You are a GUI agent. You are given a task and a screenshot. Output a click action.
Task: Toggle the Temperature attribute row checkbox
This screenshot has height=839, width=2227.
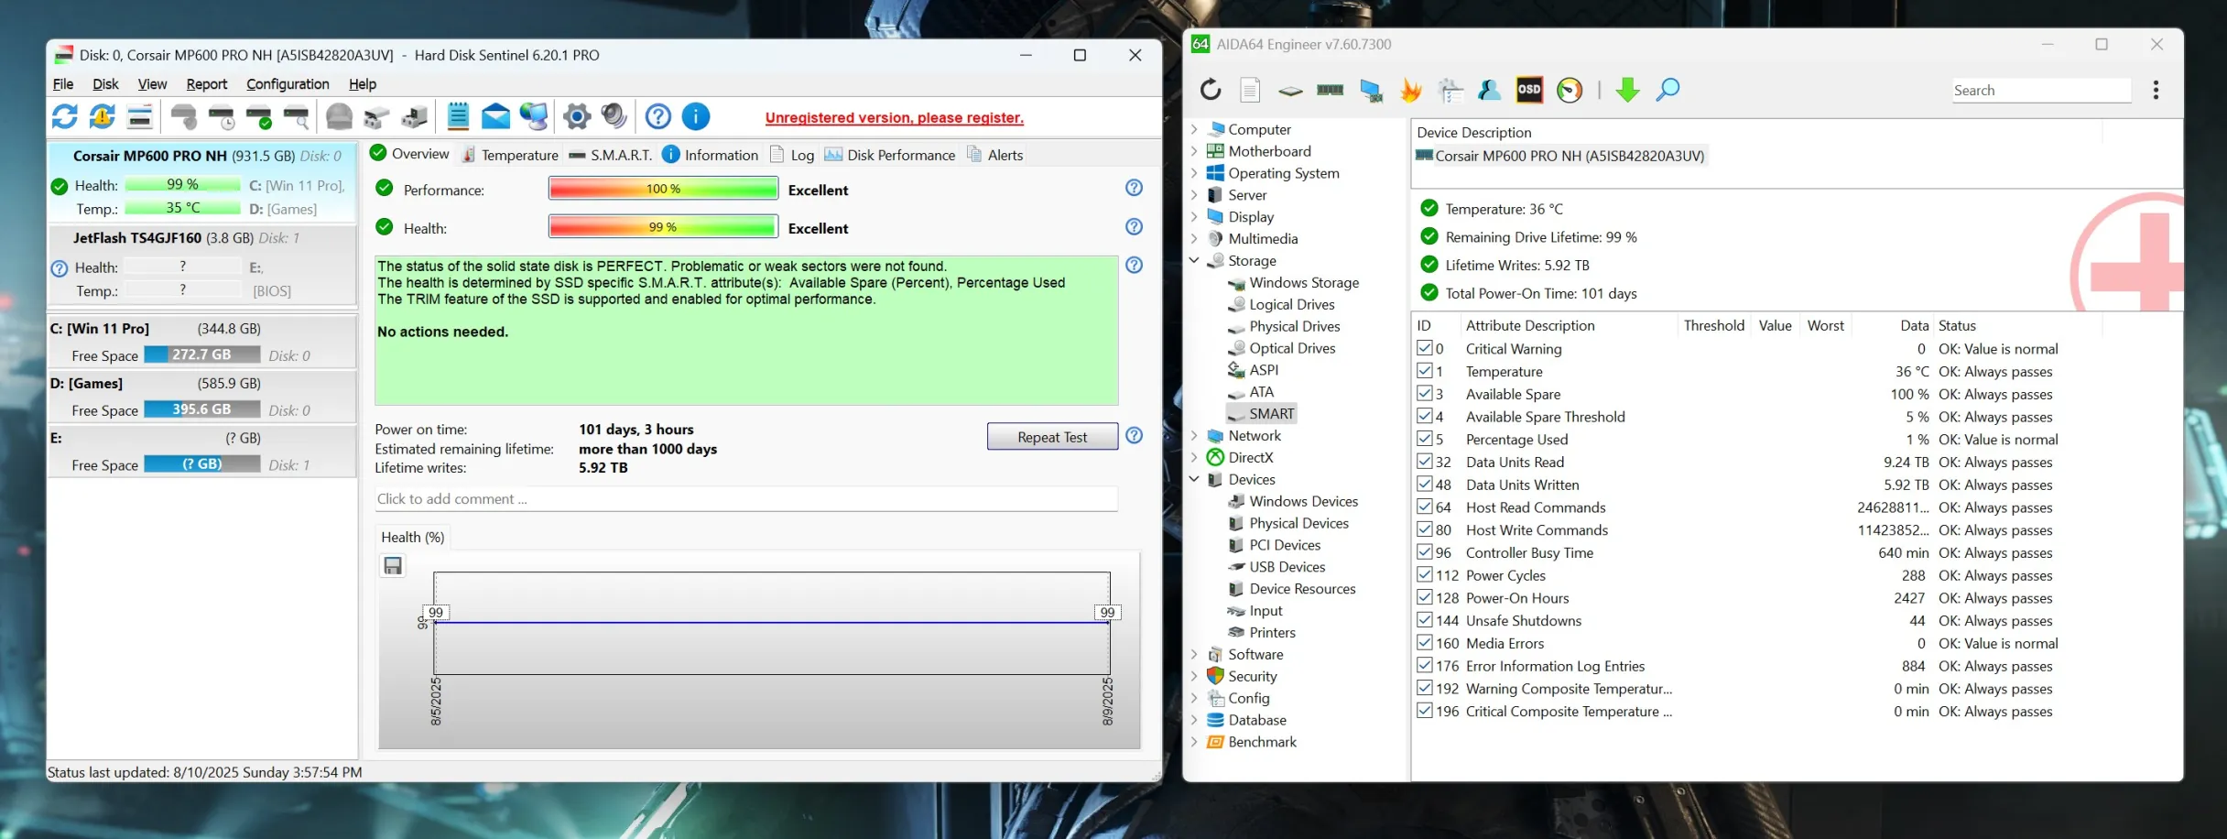(x=1424, y=371)
